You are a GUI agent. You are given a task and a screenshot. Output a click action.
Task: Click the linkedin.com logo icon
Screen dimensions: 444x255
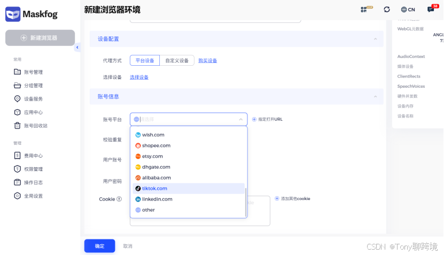[x=138, y=199]
